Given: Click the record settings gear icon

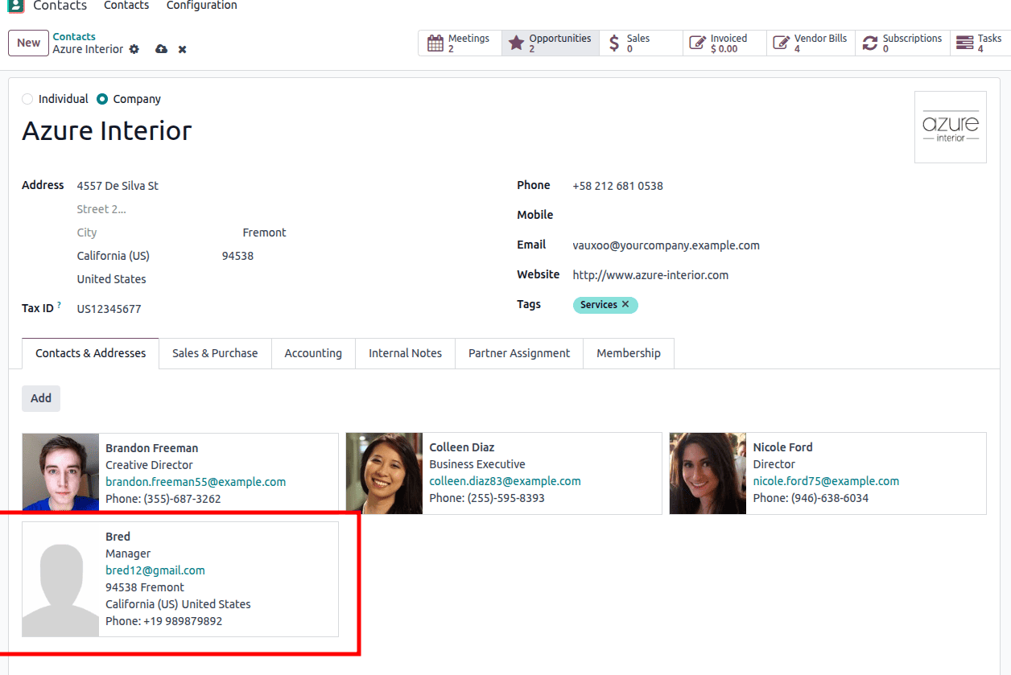Looking at the screenshot, I should [134, 49].
